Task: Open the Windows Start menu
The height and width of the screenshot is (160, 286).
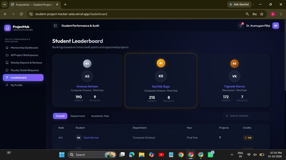Action: coord(62,155)
